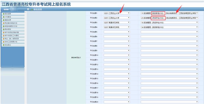Open the 平行志愿1 school dropdown showing 江西农业大学
The image size is (204, 104).
[x=117, y=13]
